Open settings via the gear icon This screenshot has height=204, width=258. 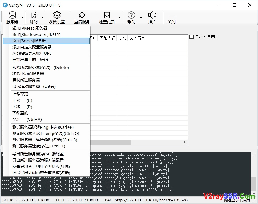click(57, 15)
